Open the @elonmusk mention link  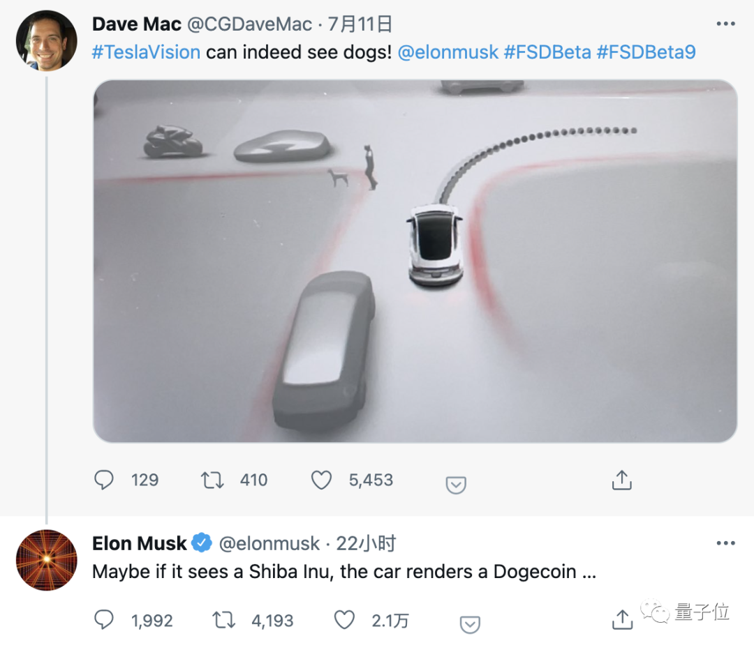pyautogui.click(x=447, y=52)
